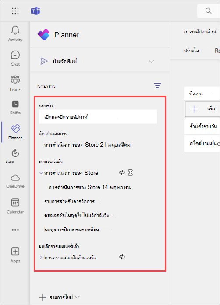Click the สร้างใน label

point(192,51)
